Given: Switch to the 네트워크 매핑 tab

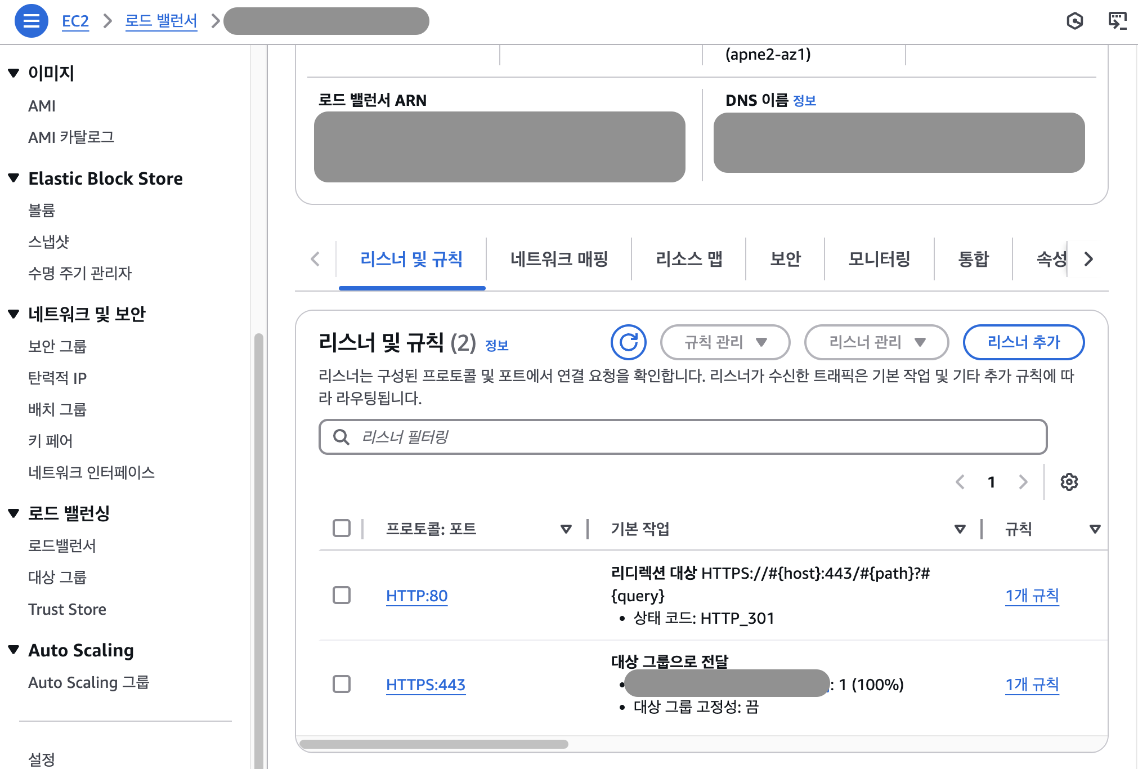Looking at the screenshot, I should point(559,259).
